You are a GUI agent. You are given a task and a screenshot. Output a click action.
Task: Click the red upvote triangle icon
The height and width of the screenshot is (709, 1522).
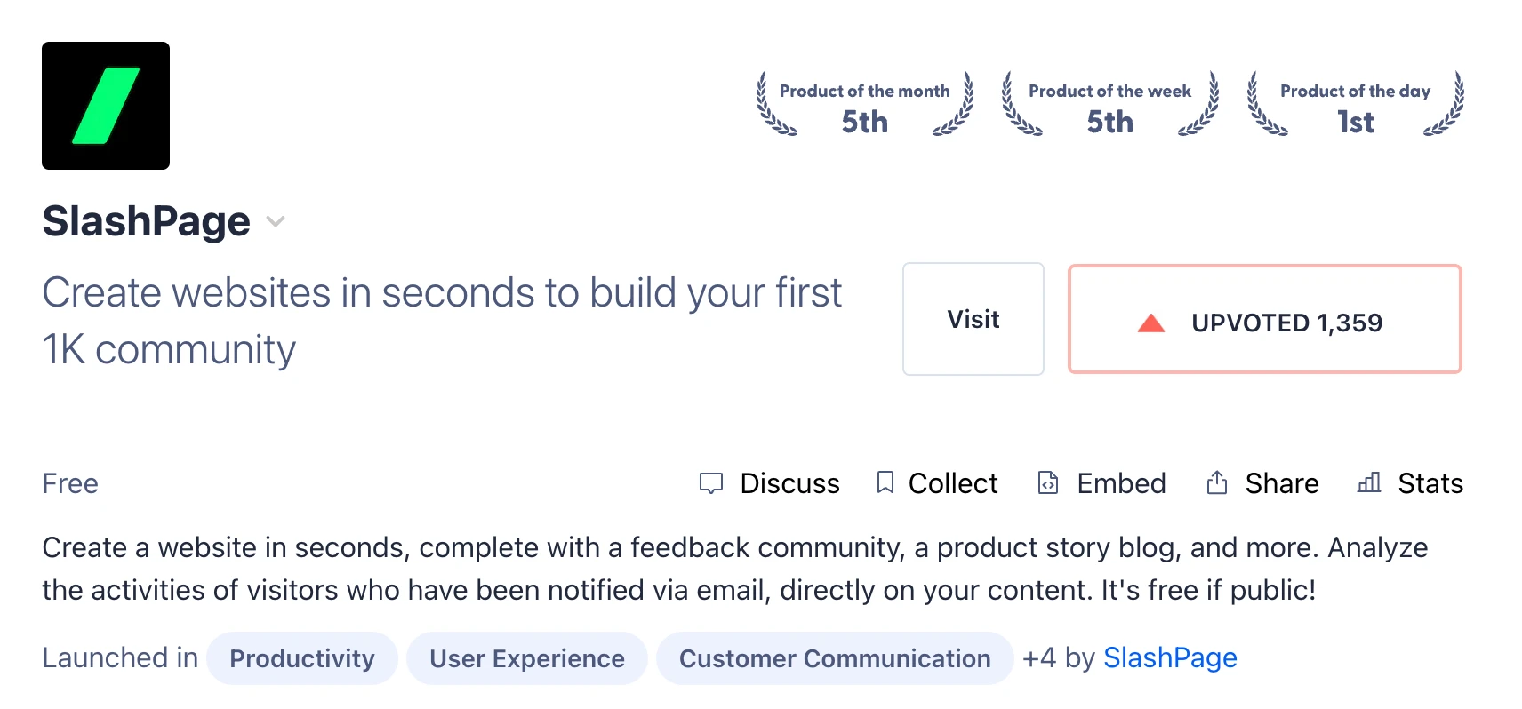[1151, 323]
